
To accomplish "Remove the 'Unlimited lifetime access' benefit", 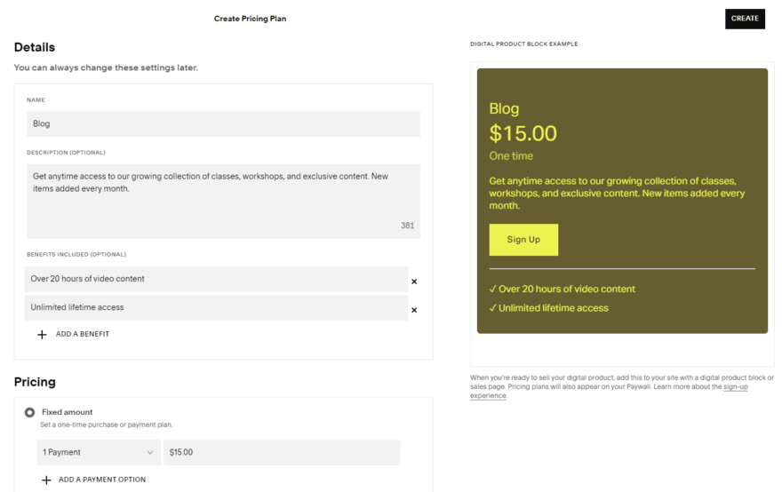I will (x=414, y=310).
